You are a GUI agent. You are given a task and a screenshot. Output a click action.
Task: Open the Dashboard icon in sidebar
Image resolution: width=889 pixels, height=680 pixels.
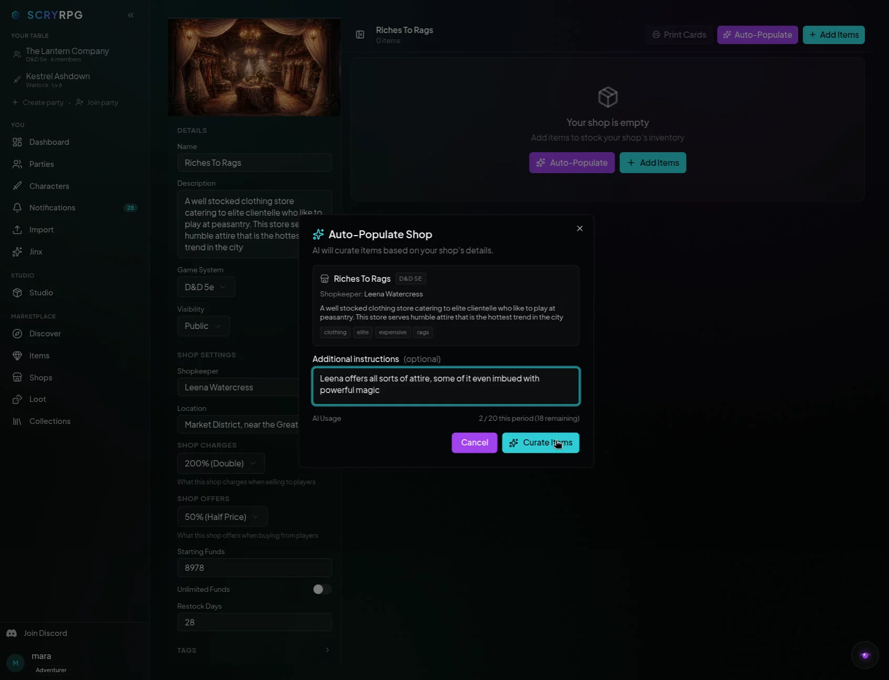17,142
